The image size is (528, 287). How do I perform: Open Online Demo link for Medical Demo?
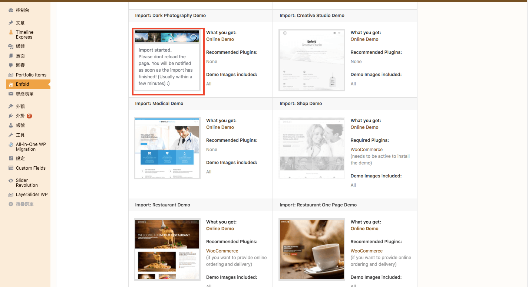tap(220, 127)
